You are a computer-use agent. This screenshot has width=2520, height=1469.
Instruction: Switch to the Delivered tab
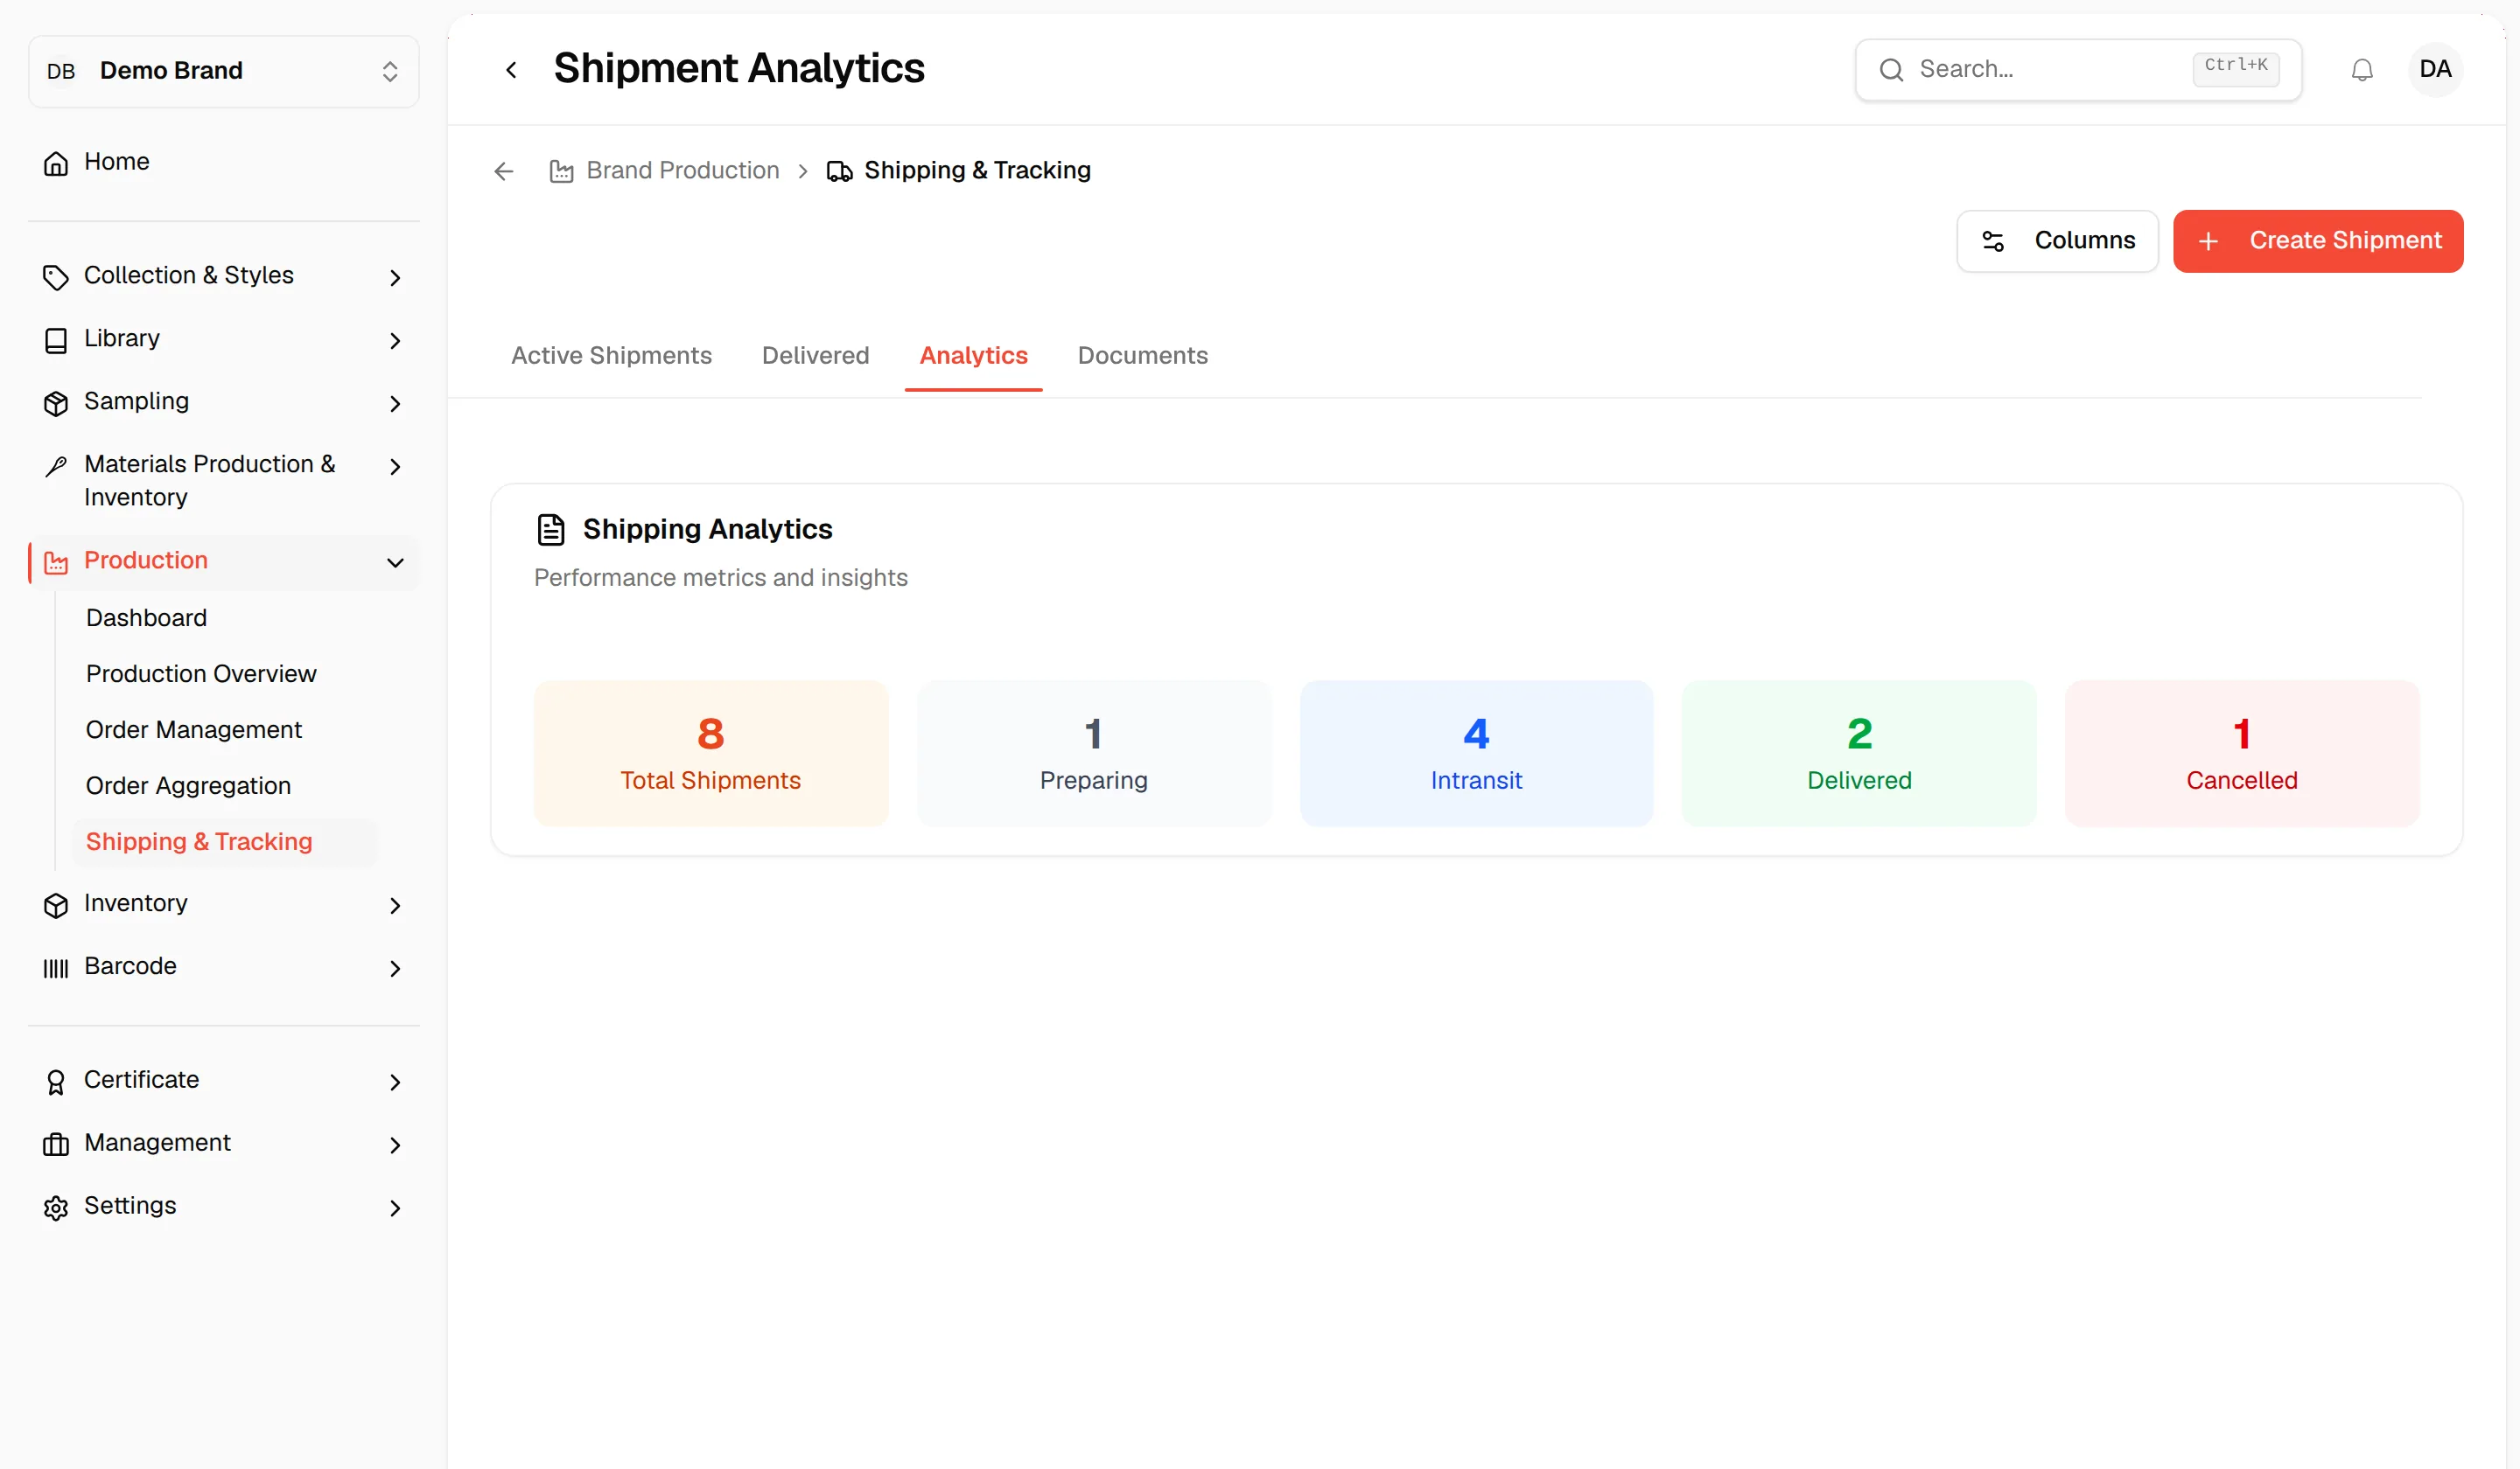815,356
